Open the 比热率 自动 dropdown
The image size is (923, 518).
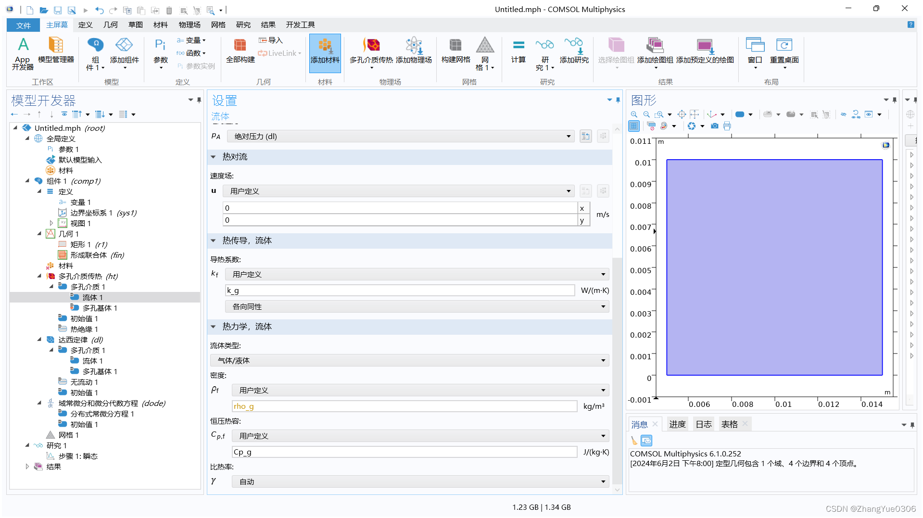[x=420, y=482]
